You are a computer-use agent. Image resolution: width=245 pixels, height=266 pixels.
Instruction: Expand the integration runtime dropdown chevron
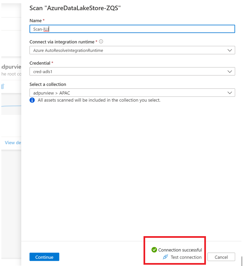click(x=230, y=50)
